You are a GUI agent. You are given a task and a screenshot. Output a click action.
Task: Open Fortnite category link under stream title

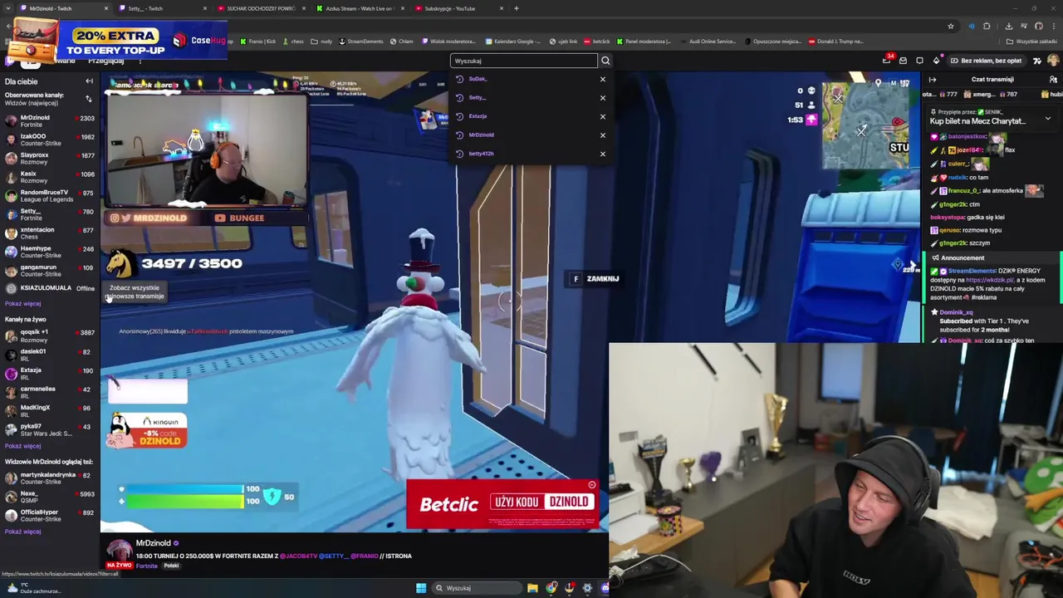coord(146,566)
